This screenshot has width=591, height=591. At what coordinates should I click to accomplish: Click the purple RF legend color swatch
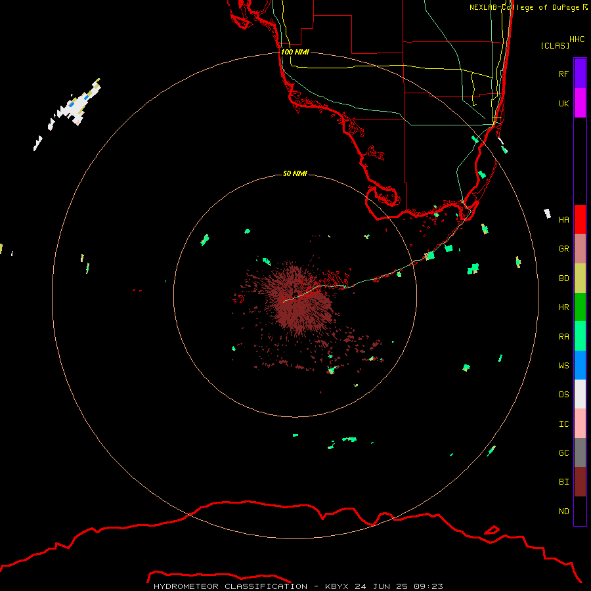580,74
